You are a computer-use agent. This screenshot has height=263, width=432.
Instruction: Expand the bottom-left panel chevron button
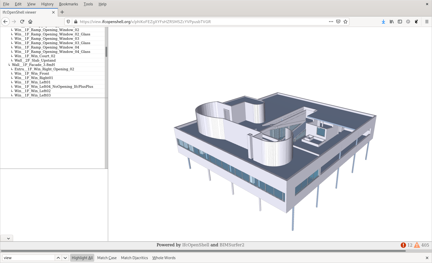[7, 238]
